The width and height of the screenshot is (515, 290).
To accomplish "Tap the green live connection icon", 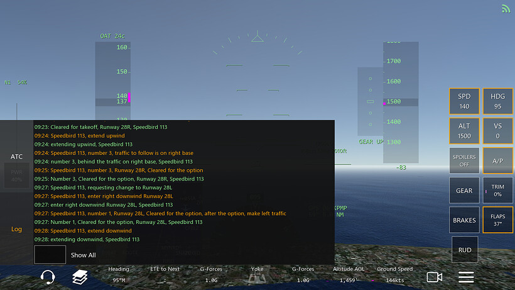I will tap(506, 9).
